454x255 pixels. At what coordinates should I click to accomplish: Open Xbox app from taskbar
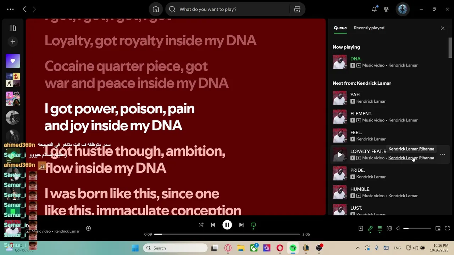tap(254, 248)
